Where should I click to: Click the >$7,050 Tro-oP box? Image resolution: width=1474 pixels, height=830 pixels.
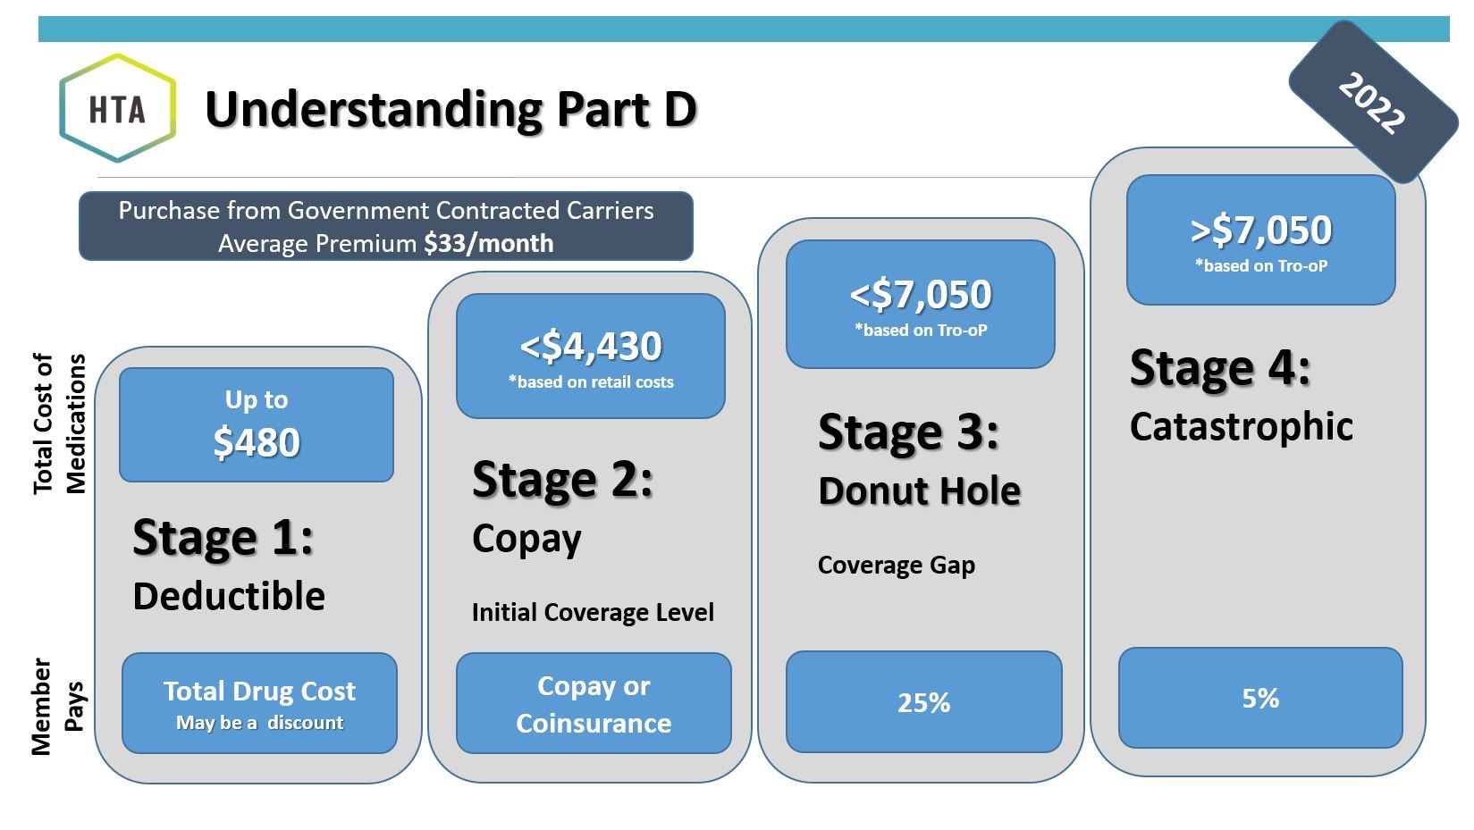(1260, 240)
